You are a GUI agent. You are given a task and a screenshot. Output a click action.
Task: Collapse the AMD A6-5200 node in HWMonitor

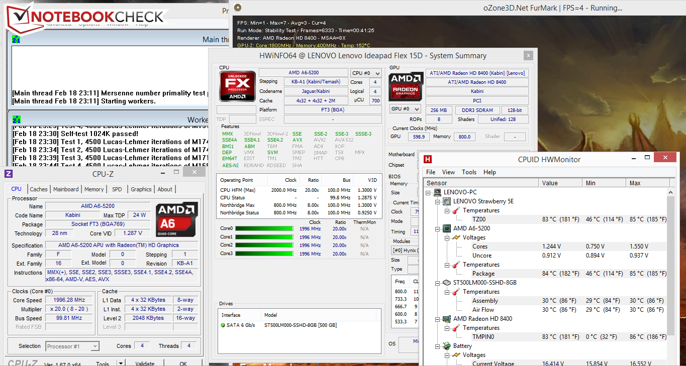point(438,228)
